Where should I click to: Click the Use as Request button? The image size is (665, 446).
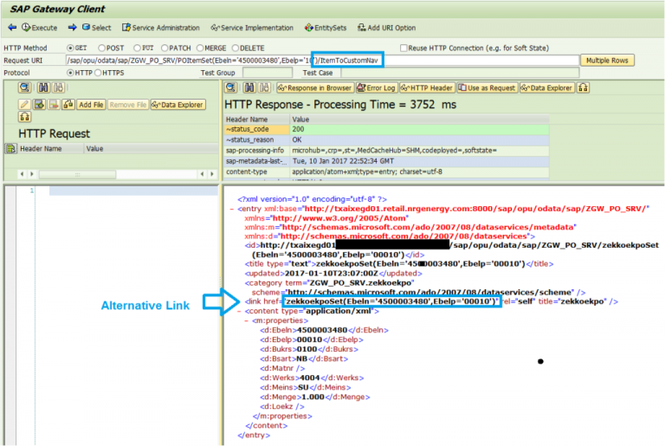point(490,88)
